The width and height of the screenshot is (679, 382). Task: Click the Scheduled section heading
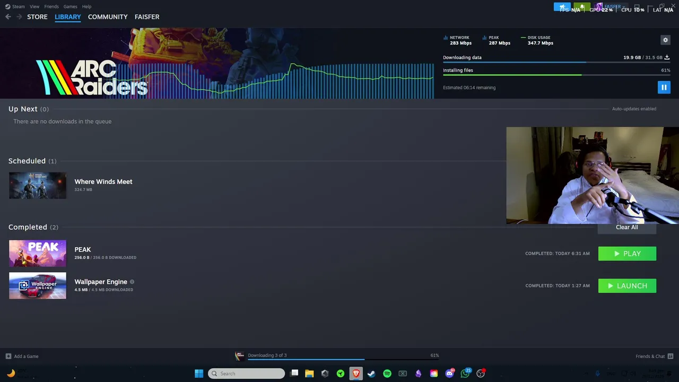click(x=27, y=161)
